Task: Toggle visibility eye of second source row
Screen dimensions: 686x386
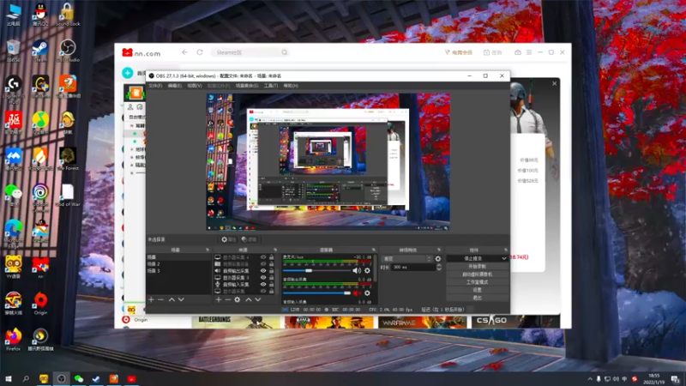Action: tap(263, 264)
